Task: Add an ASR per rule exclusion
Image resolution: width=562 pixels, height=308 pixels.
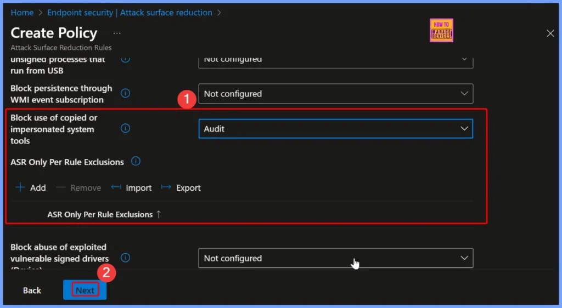Action: pos(31,187)
